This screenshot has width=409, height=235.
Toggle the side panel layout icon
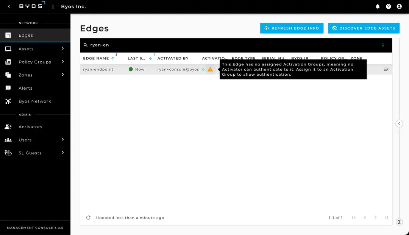tap(400, 222)
